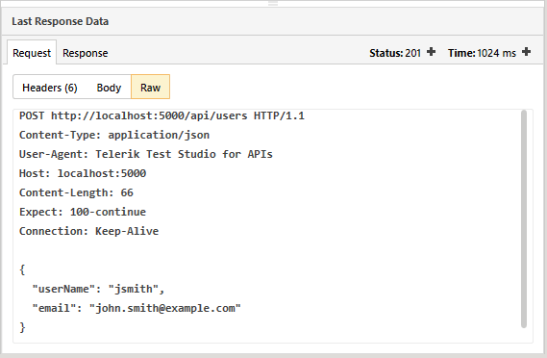This screenshot has height=358, width=547.
Task: Click the raw request vertical scrollbar
Action: (524, 219)
